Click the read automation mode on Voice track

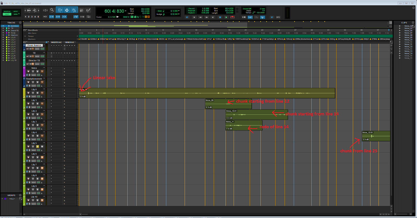coord(38,75)
